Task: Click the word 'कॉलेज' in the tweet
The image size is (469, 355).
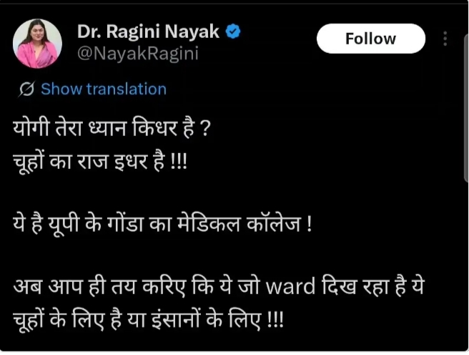Action: click(x=274, y=223)
